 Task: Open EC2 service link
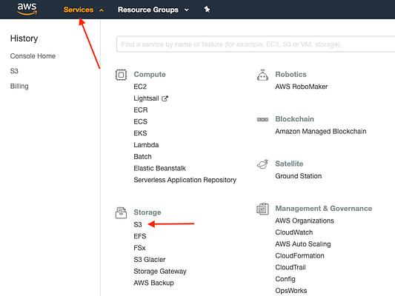(x=140, y=87)
